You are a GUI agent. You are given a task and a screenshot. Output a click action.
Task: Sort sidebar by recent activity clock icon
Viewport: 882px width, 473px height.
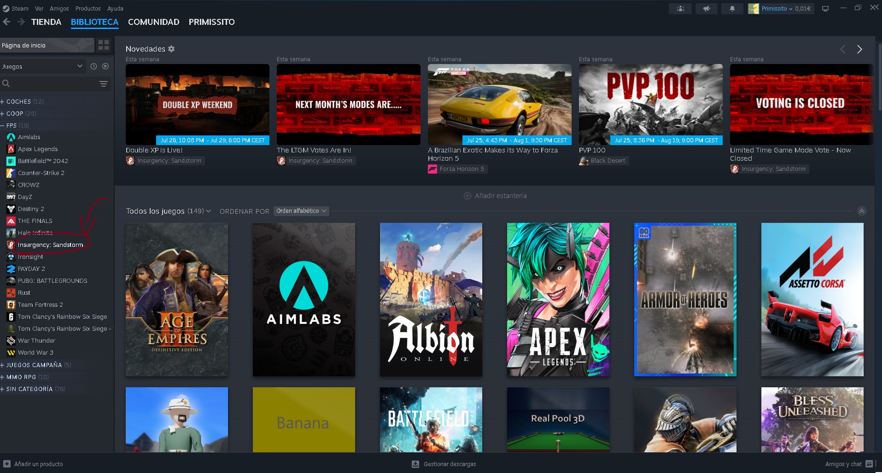click(x=93, y=66)
